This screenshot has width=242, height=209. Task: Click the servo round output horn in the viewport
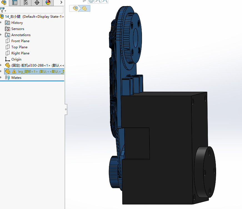206,172
